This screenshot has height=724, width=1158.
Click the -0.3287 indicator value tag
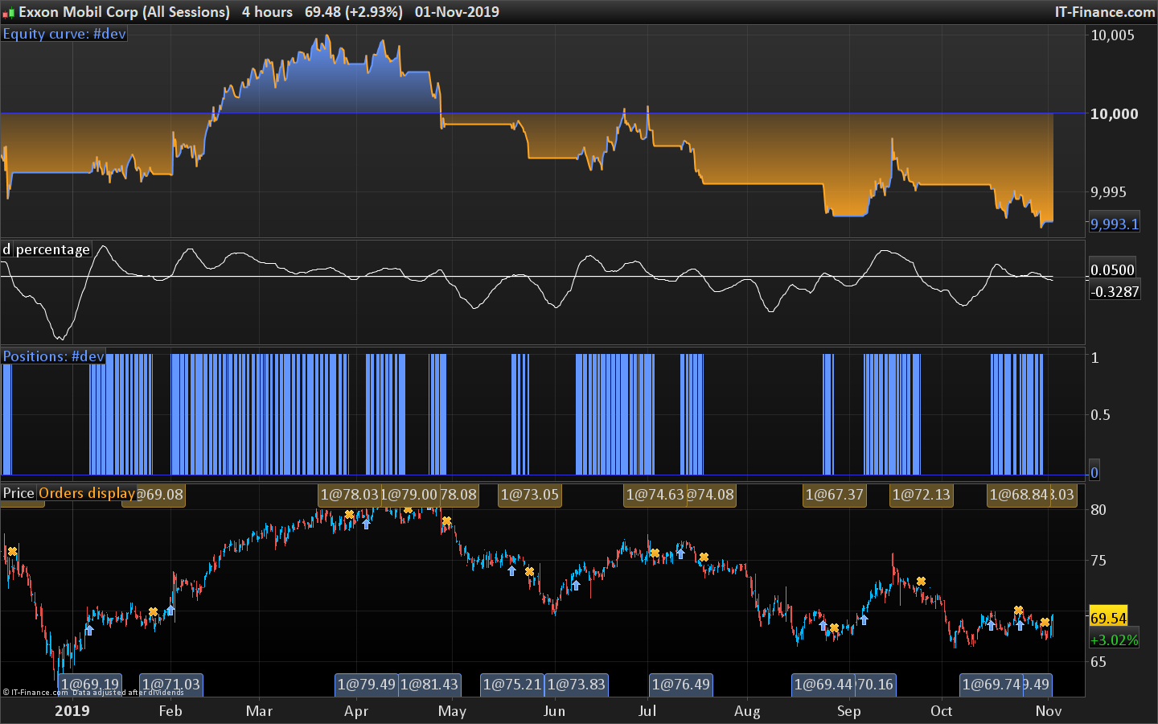1115,292
